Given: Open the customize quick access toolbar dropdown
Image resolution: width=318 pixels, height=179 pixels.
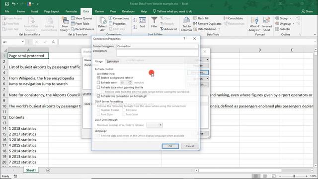Looking at the screenshot, I should pyautogui.click(x=38, y=3).
